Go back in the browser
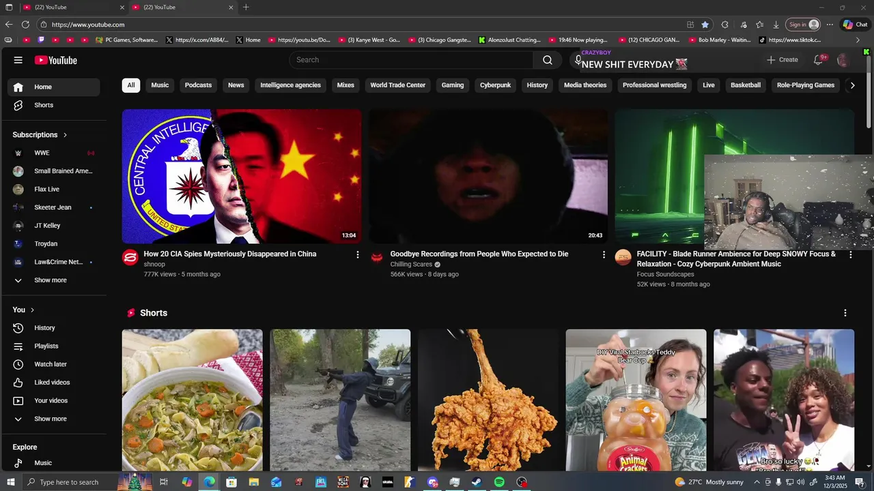Image resolution: width=874 pixels, height=491 pixels. click(9, 25)
